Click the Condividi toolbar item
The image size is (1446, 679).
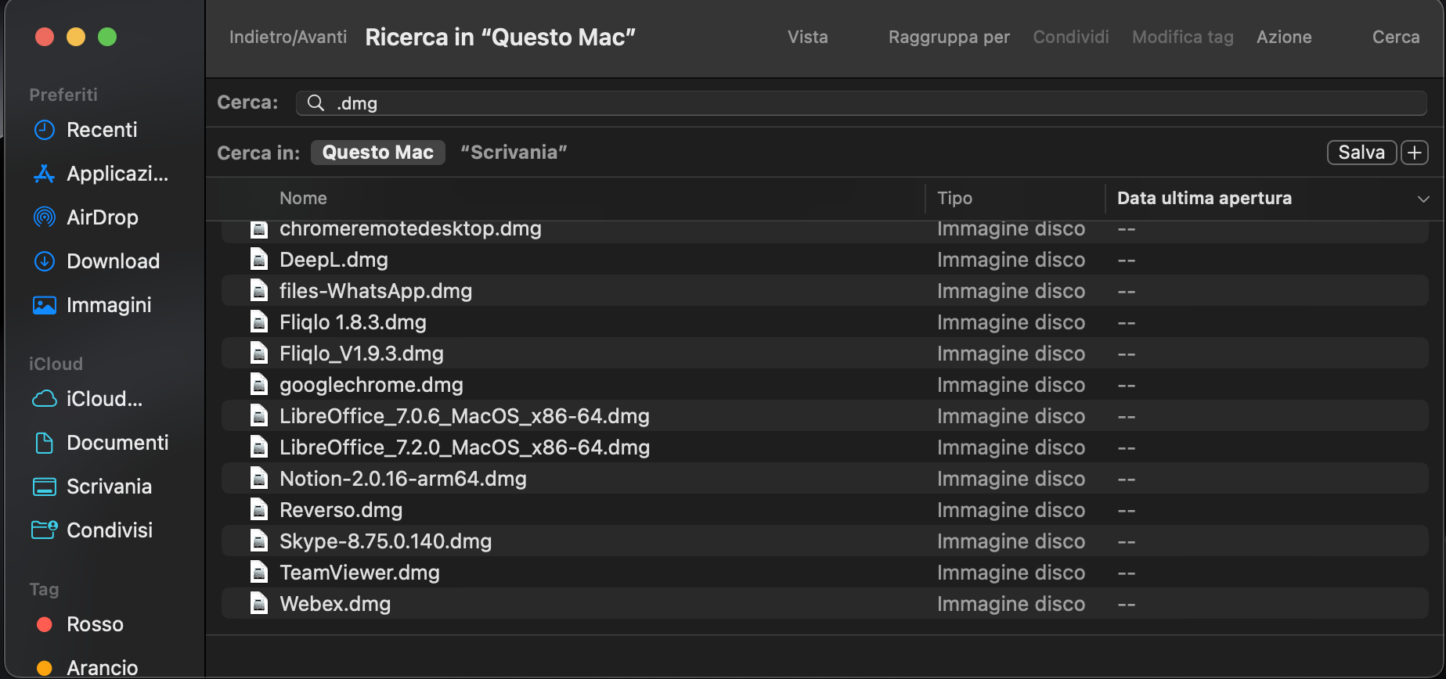coord(1071,38)
